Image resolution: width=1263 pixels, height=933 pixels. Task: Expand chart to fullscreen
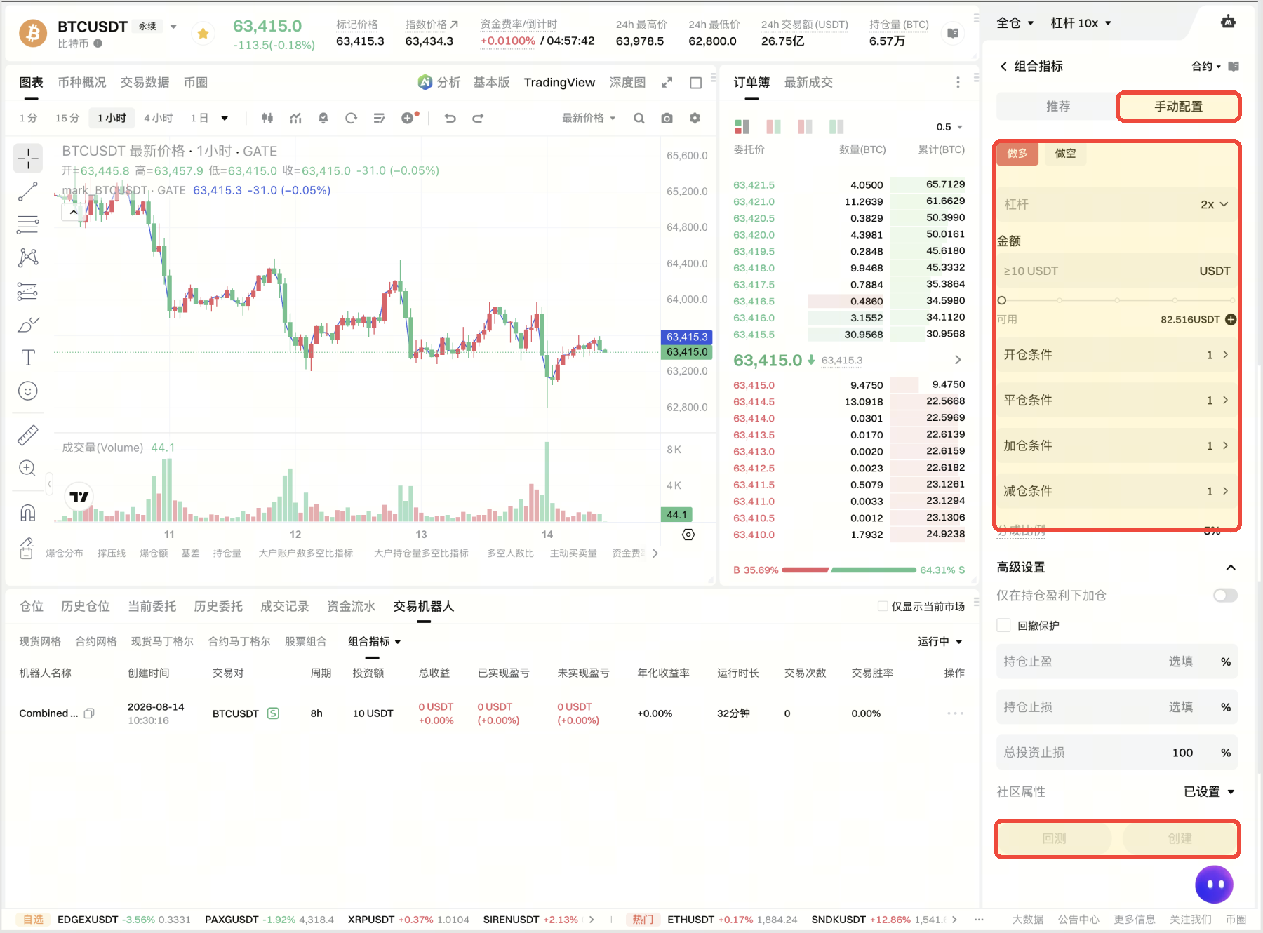click(x=667, y=82)
